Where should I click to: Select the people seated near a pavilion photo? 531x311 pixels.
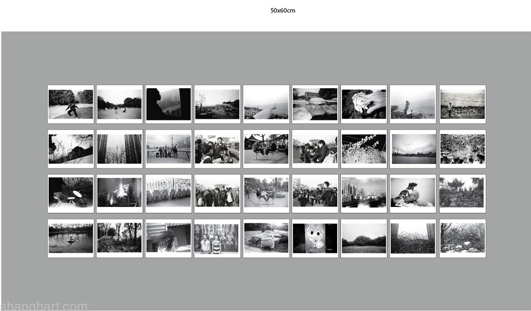tap(266, 149)
